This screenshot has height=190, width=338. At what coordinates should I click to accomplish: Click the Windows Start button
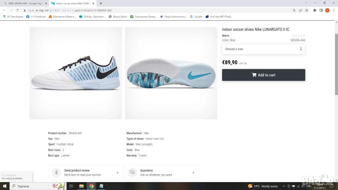[x=5, y=186]
